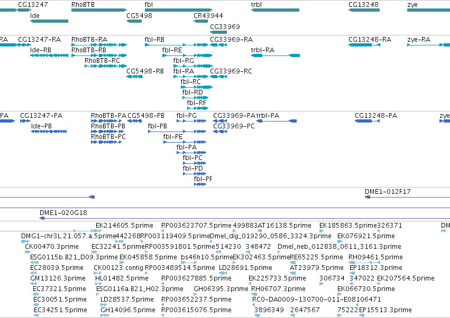Click protein CG13248-PA

[368, 121]
